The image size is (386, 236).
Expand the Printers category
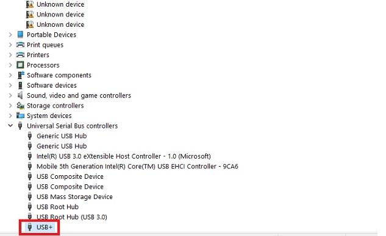pos(10,55)
